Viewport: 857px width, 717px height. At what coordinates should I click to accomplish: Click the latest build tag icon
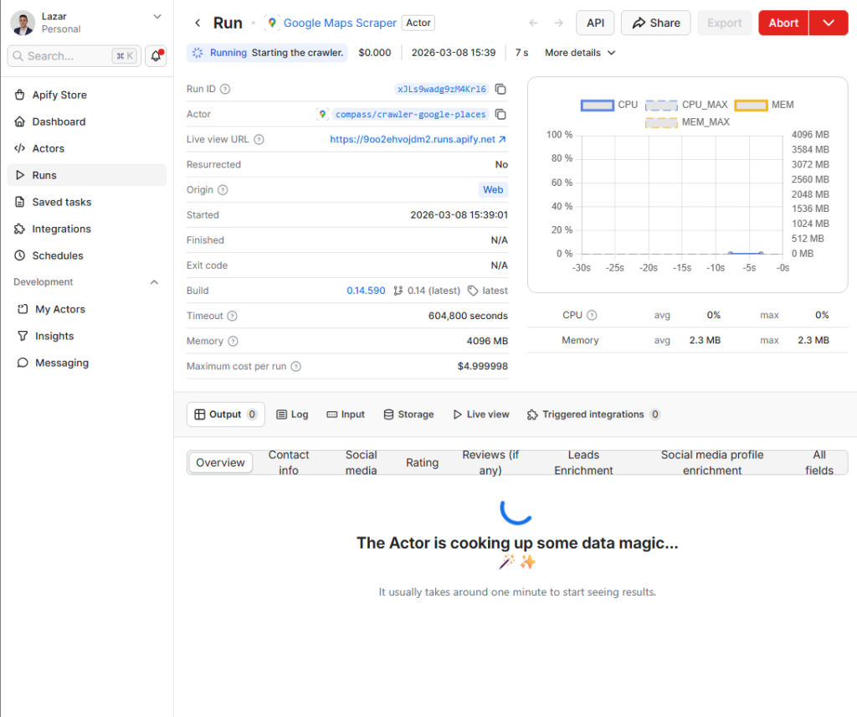tap(473, 291)
